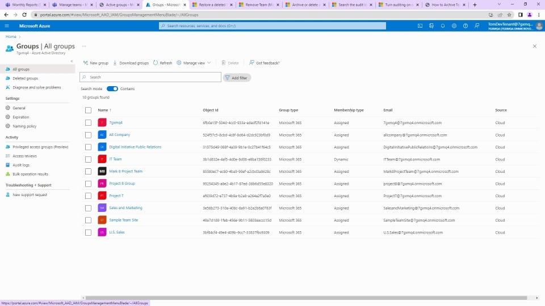
Task: Check the select-all groups checkbox
Action: (x=88, y=110)
